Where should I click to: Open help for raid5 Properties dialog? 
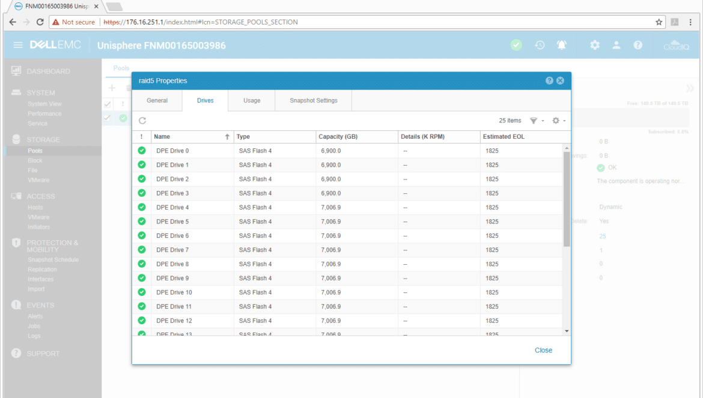coord(549,80)
